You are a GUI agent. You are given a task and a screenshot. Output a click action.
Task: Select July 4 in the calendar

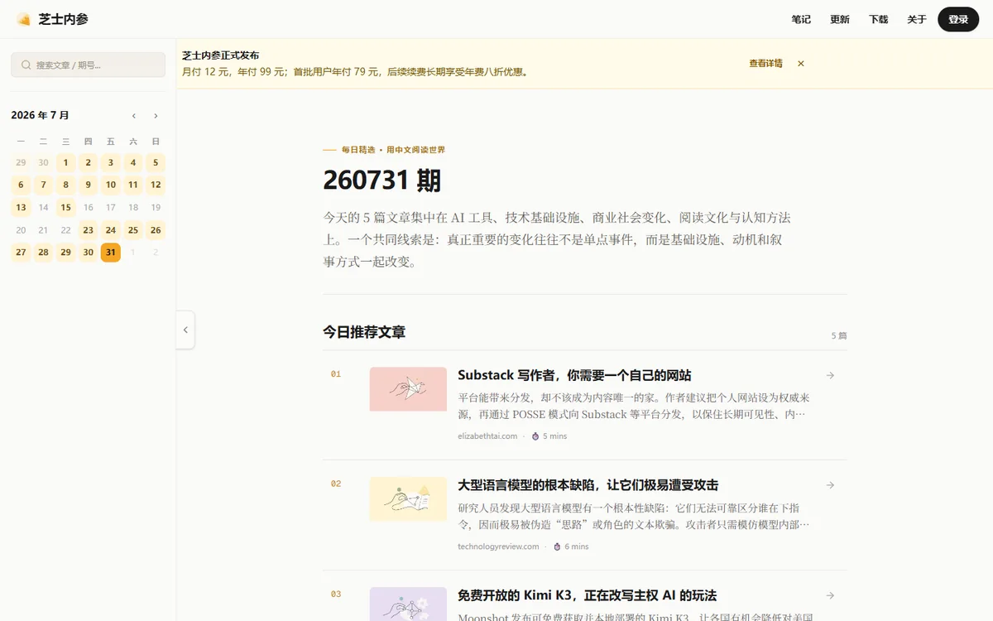pyautogui.click(x=133, y=162)
